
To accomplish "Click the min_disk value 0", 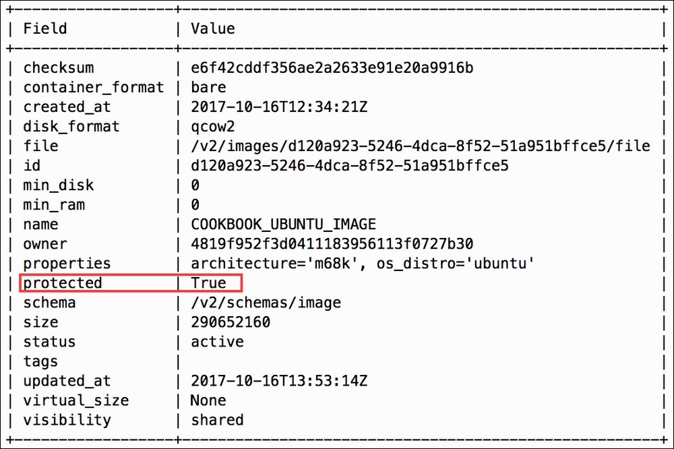I will point(195,185).
